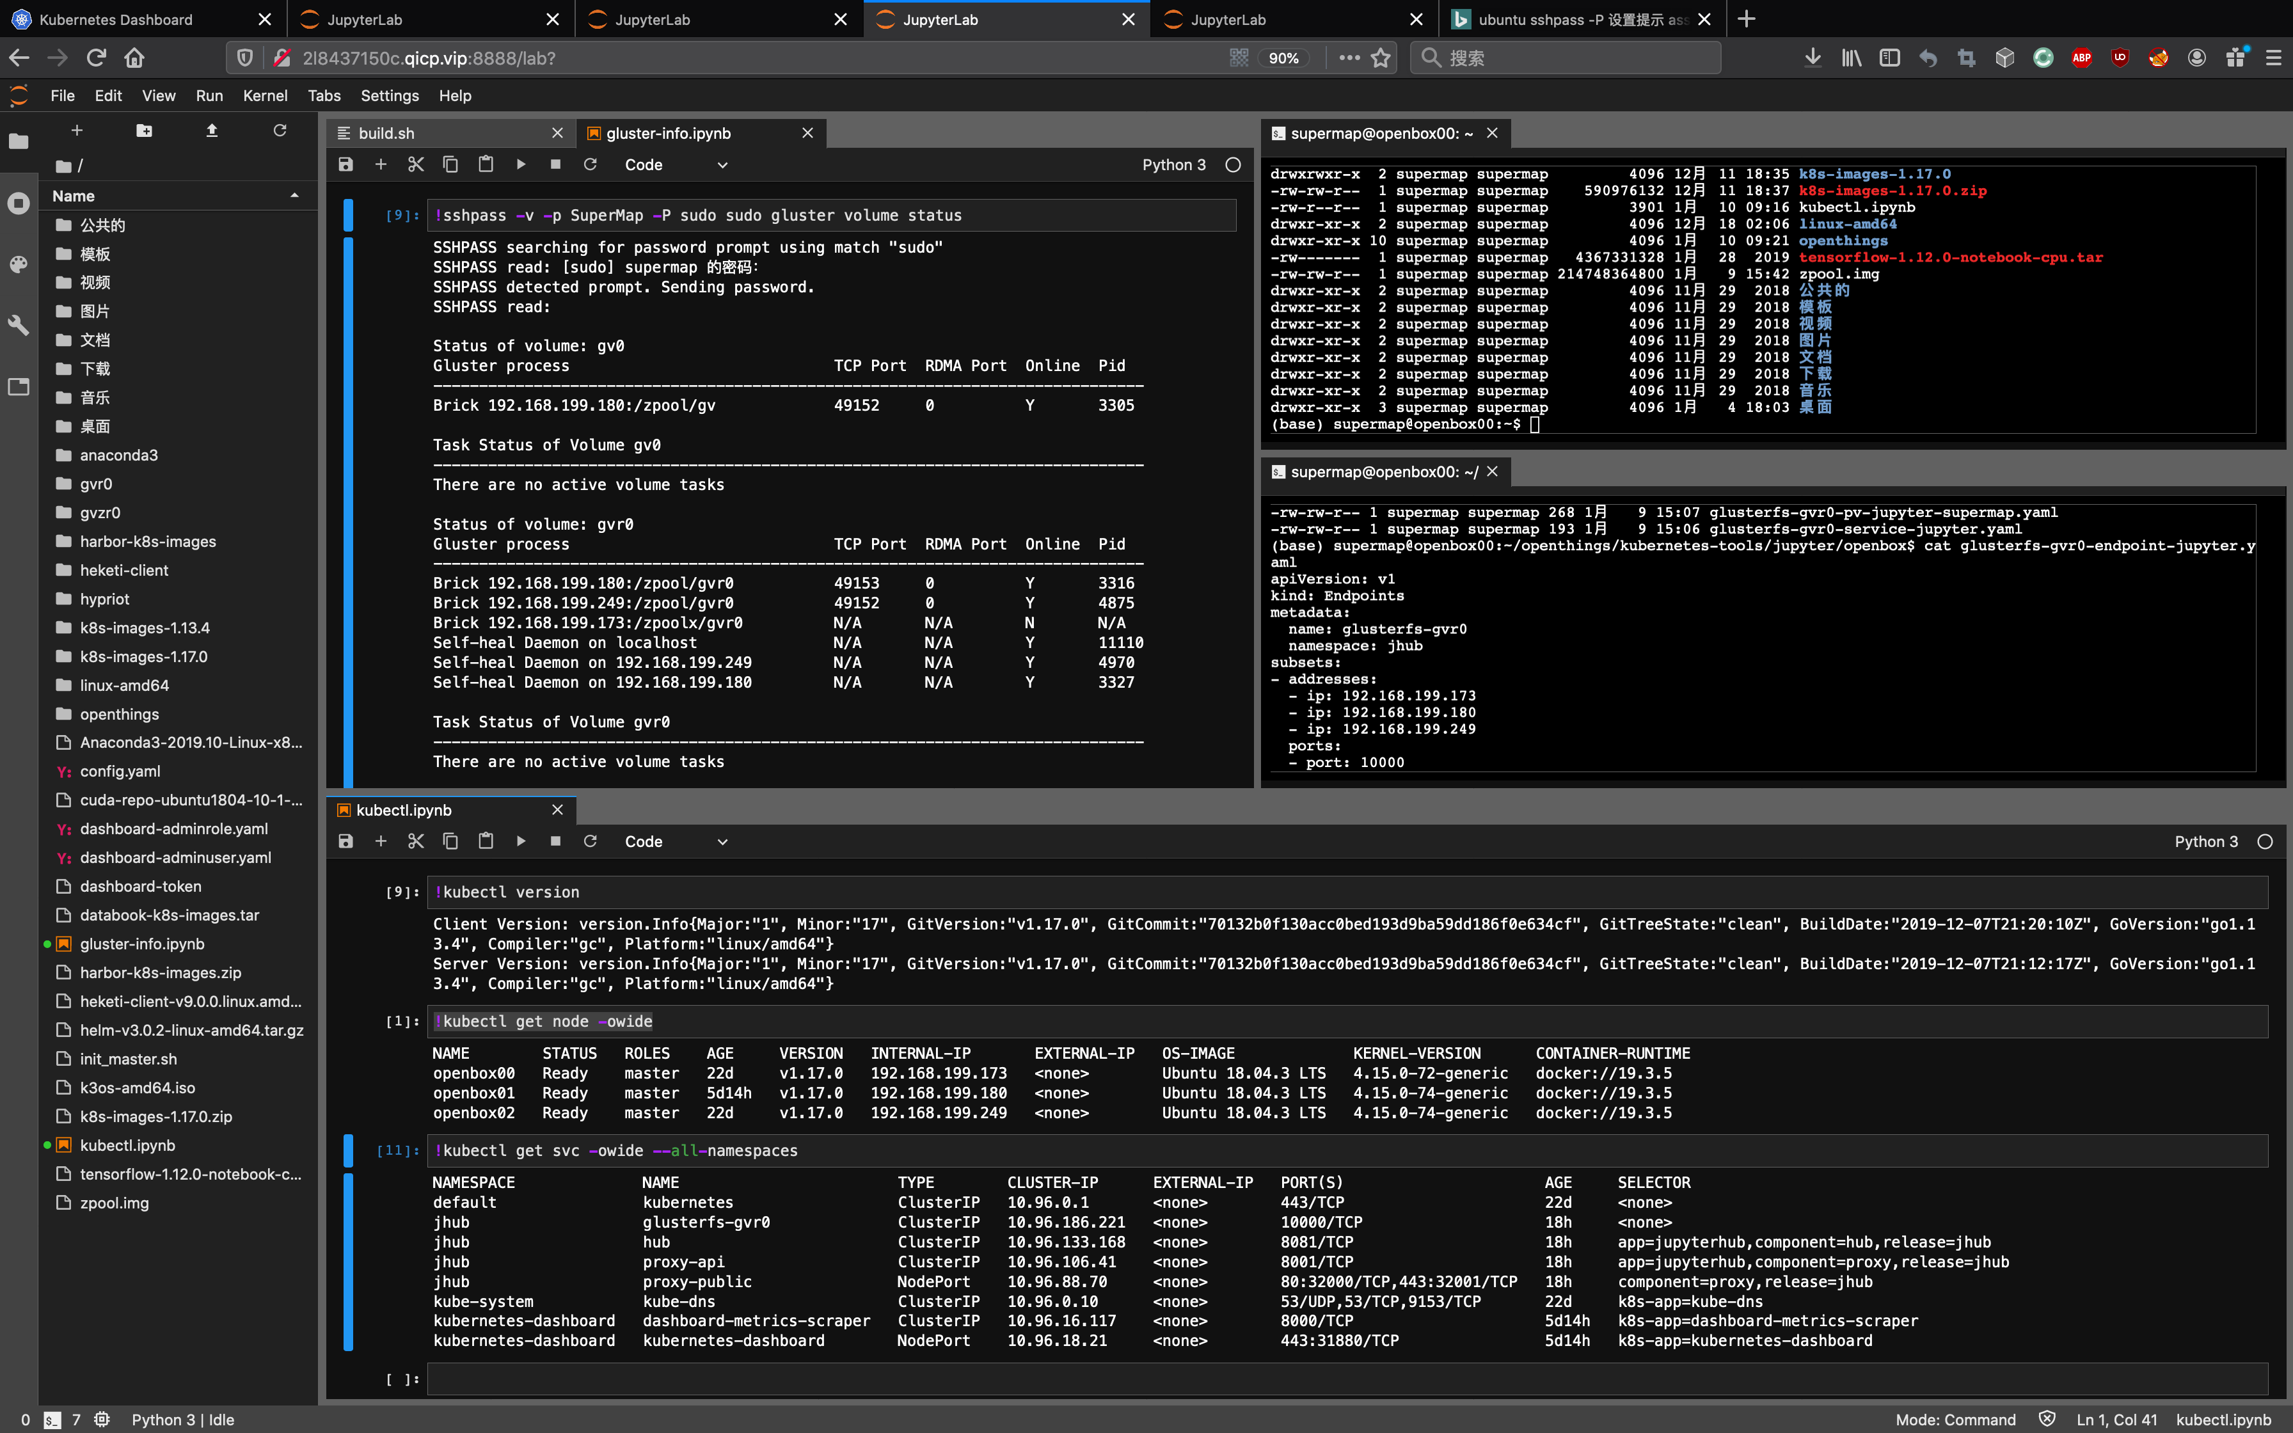Open the Settings menu
Screen dimensions: 2293x1433
390,96
